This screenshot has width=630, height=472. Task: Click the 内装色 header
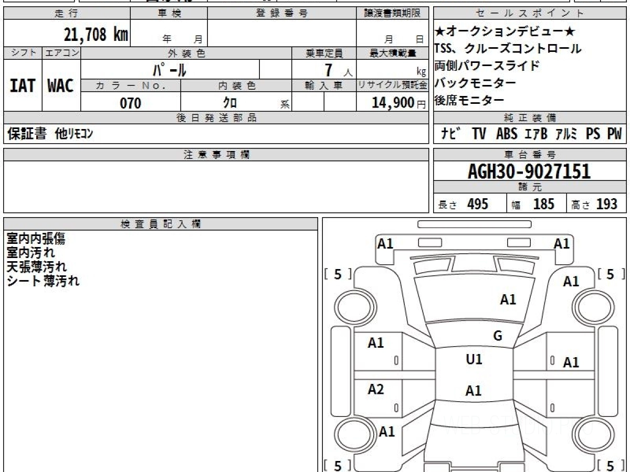coord(236,85)
